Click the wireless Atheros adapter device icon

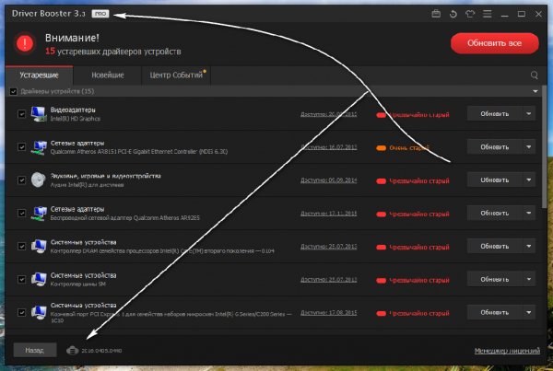pyautogui.click(x=38, y=214)
